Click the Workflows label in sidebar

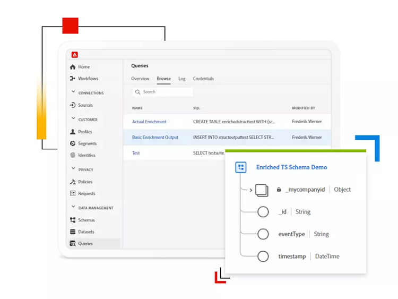(88, 79)
